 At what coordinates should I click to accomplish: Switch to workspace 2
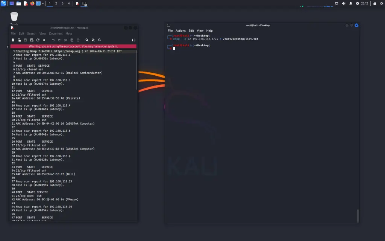coord(56,3)
